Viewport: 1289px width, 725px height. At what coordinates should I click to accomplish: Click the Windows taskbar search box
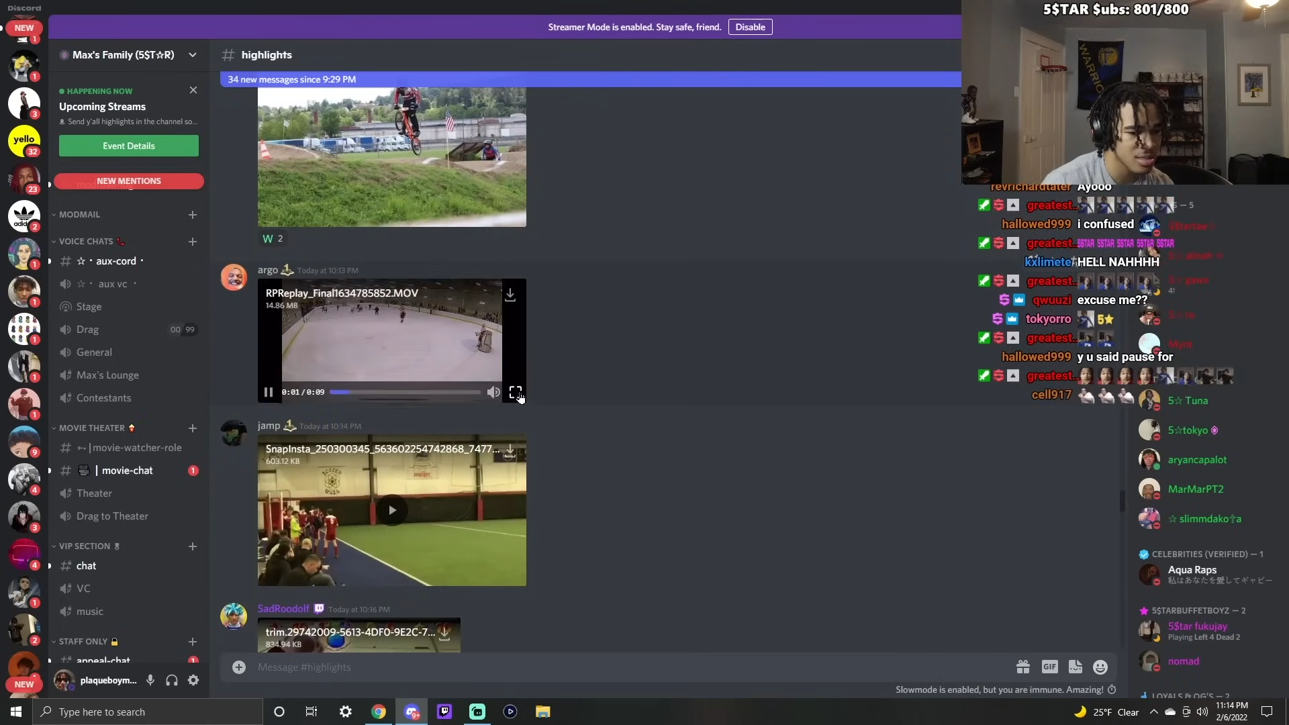[x=148, y=712]
